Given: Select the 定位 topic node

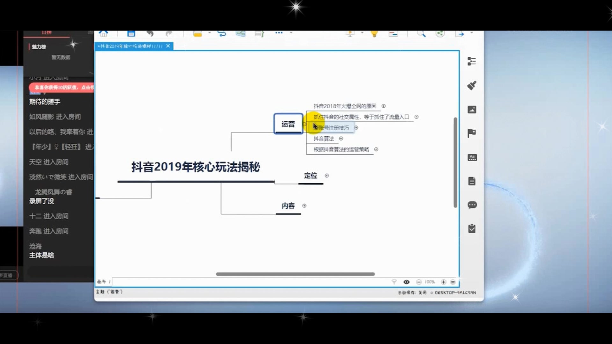Looking at the screenshot, I should click(310, 176).
